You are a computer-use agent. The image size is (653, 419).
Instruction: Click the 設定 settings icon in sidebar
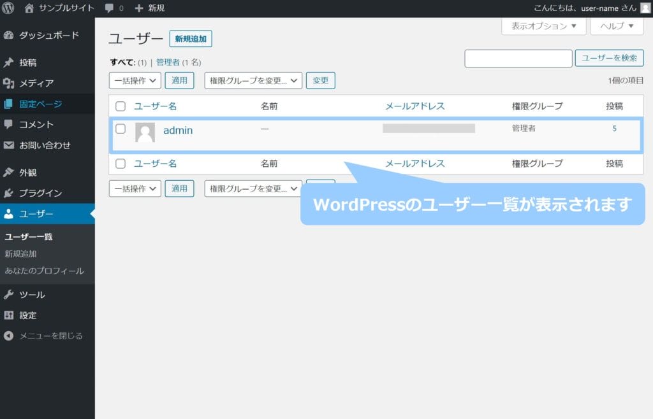coord(8,315)
